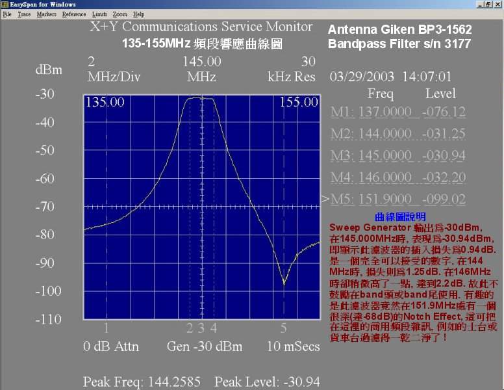504x390 pixels.
Task: Restore the EasySpan window size
Action: coord(488,5)
